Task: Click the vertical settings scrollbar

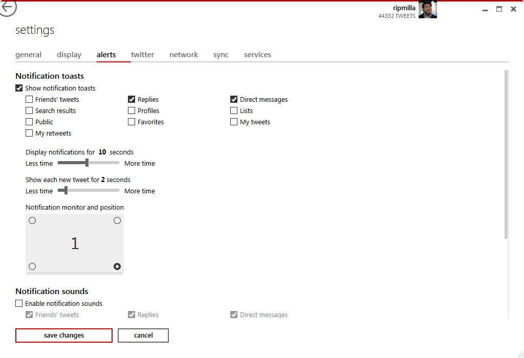Action: pyautogui.click(x=506, y=153)
